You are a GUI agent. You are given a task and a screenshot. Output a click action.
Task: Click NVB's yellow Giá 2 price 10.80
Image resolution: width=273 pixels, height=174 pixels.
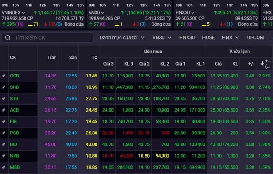pos(144,156)
